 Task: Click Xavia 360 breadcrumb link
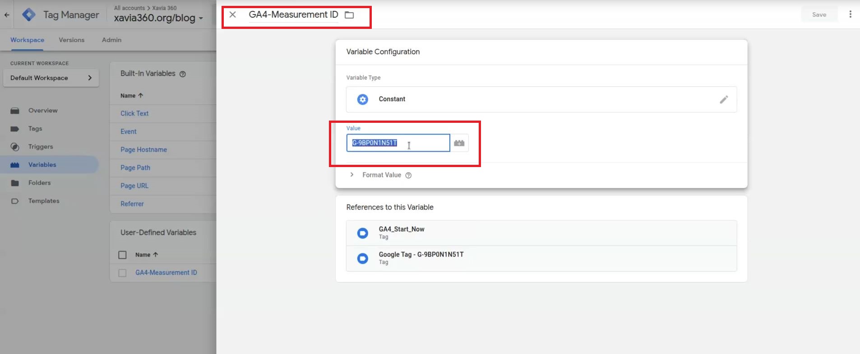click(164, 8)
